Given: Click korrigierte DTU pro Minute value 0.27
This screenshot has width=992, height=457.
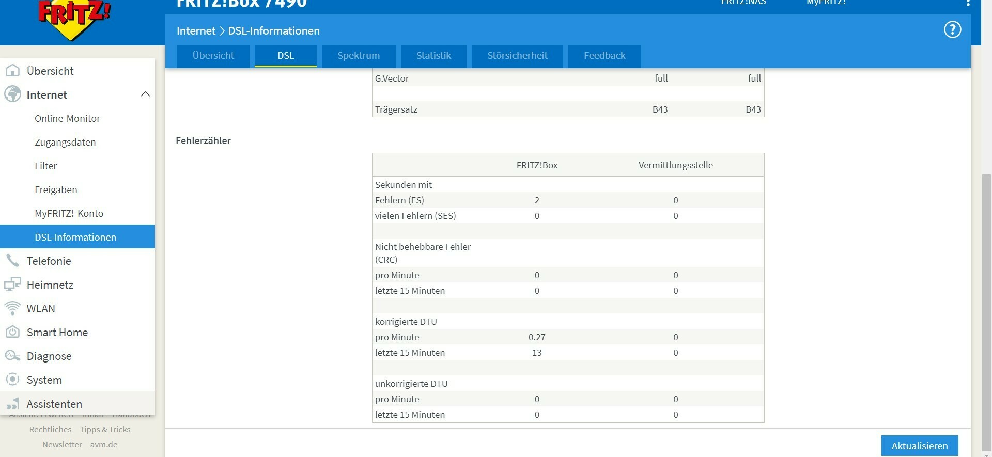Looking at the screenshot, I should (x=537, y=337).
